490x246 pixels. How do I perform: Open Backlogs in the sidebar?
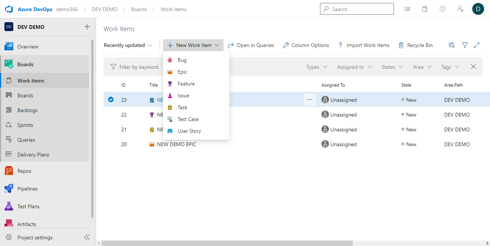click(44, 110)
